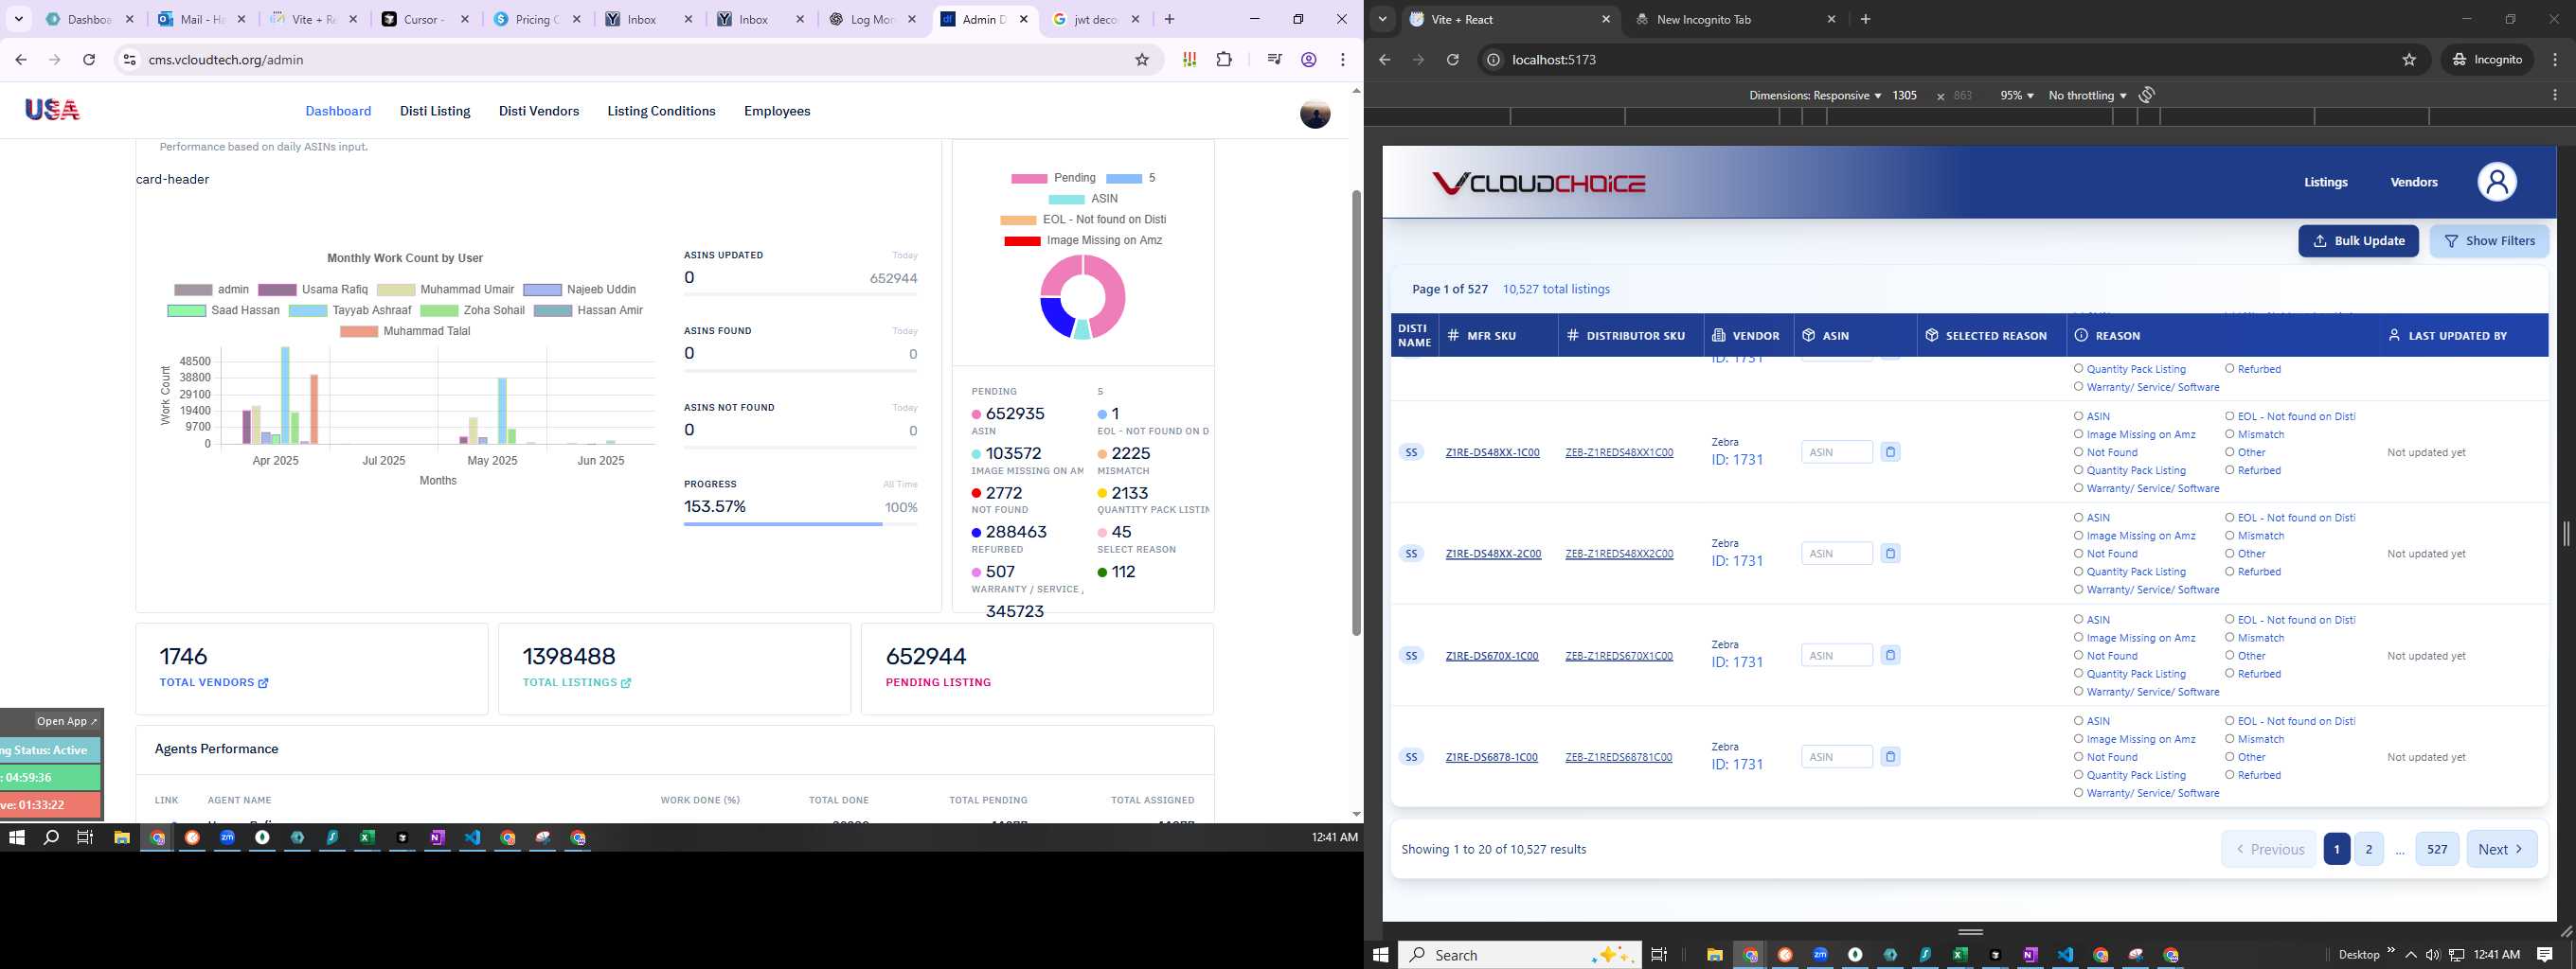Screen dimensions: 2576x969
Task: Click the USA logo in the dashboard header
Action: pyautogui.click(x=52, y=110)
